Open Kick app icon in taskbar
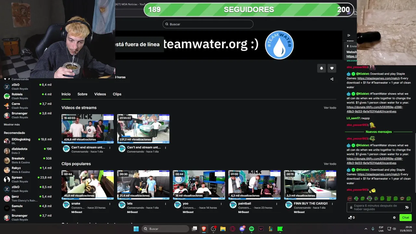The width and height of the screenshot is (416, 234). click(280, 229)
